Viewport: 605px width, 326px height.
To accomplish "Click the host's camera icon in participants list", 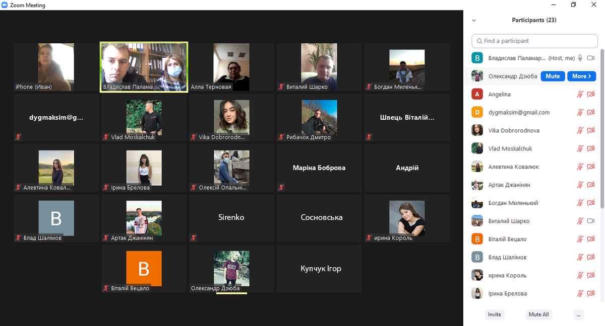I will [x=591, y=58].
